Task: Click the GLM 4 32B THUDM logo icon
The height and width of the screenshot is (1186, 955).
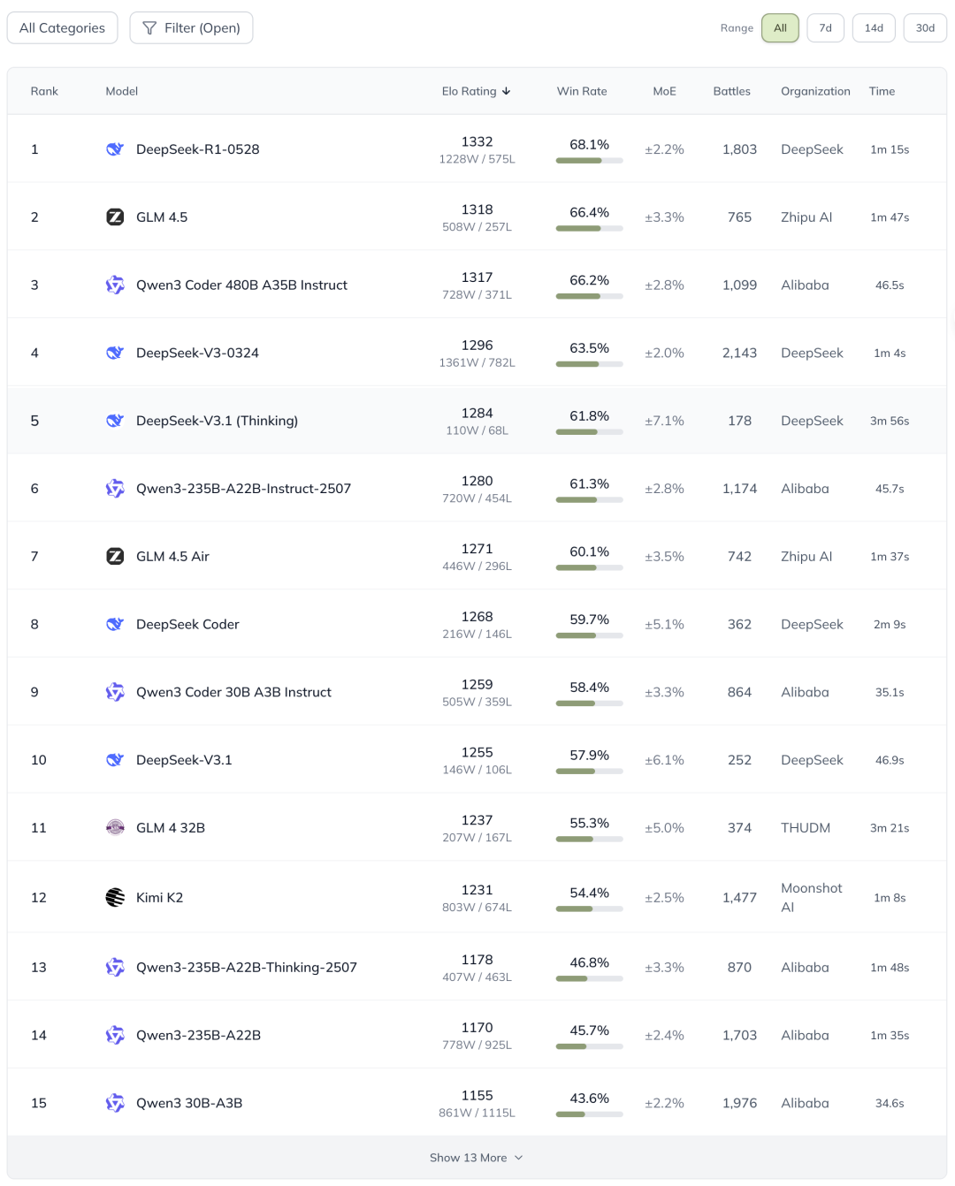Action: tap(115, 828)
